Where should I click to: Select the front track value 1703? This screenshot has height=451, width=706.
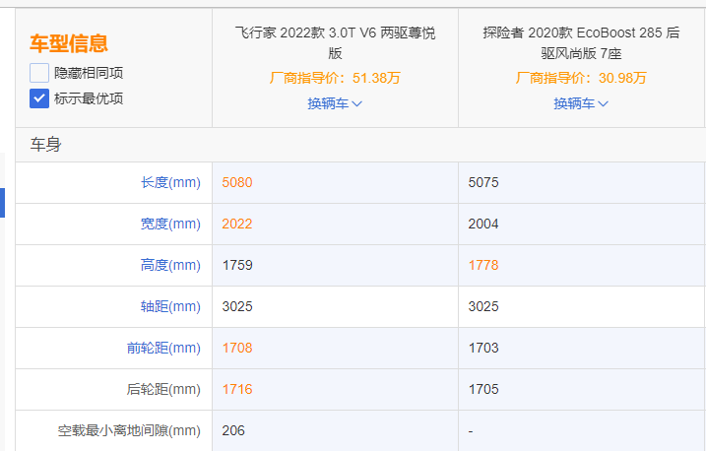click(483, 348)
